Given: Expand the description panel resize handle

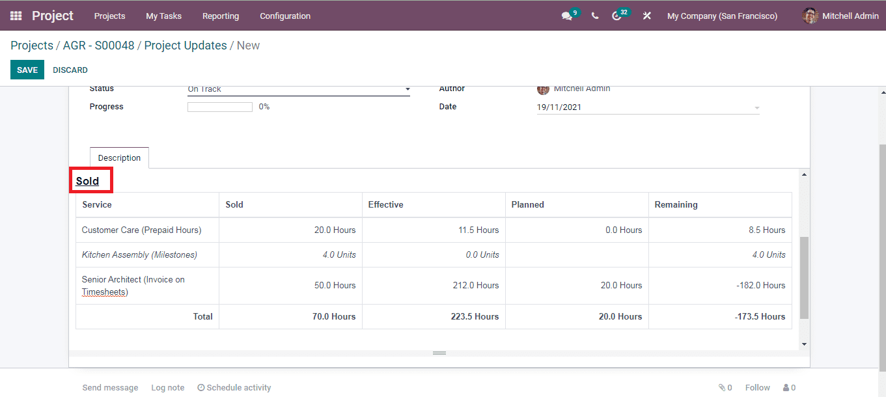Looking at the screenshot, I should (439, 352).
